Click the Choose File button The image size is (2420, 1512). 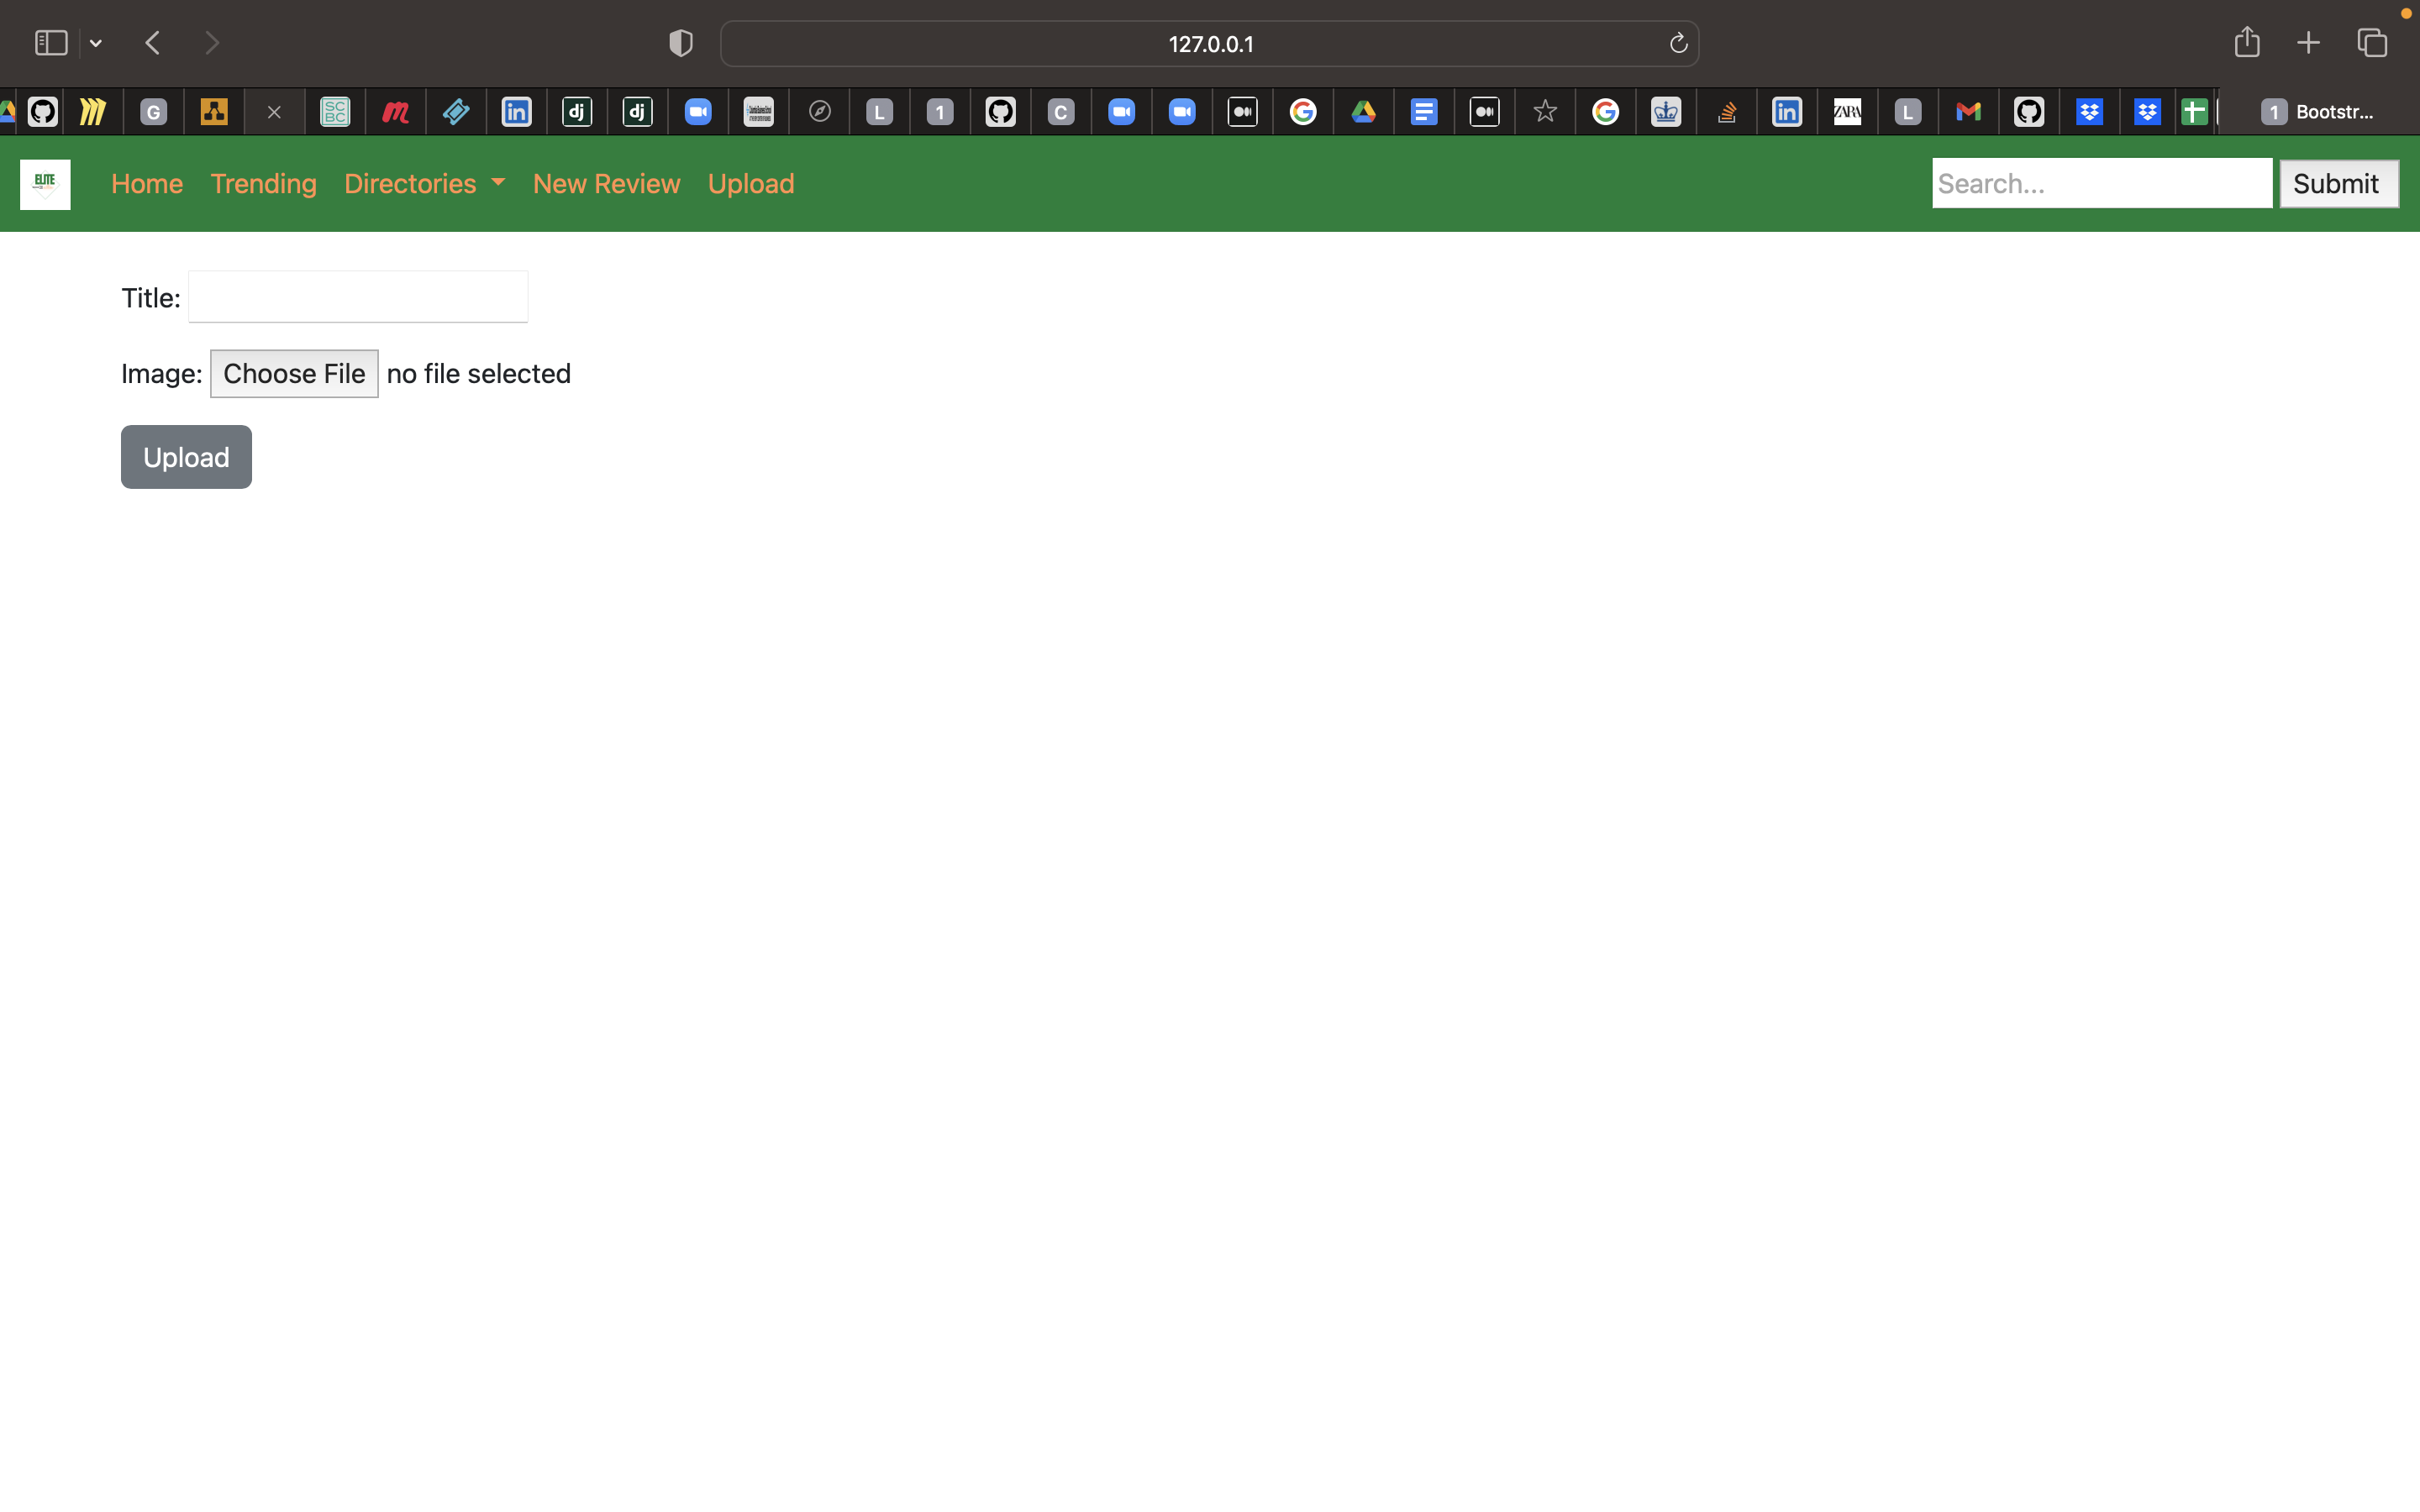(294, 374)
